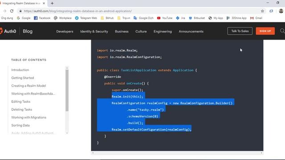Jump to Creating a Realm Model section
This screenshot has width=285, height=160.
[28, 86]
